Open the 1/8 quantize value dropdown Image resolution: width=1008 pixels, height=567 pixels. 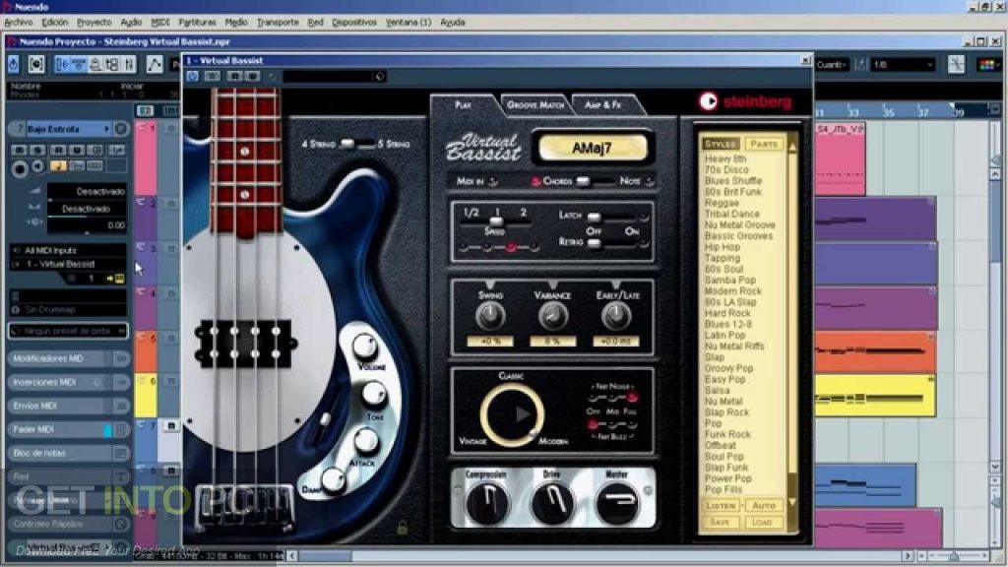(903, 65)
